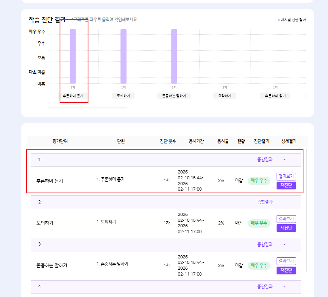Select 추론하며 듣기 label under the chart

(x=73, y=96)
